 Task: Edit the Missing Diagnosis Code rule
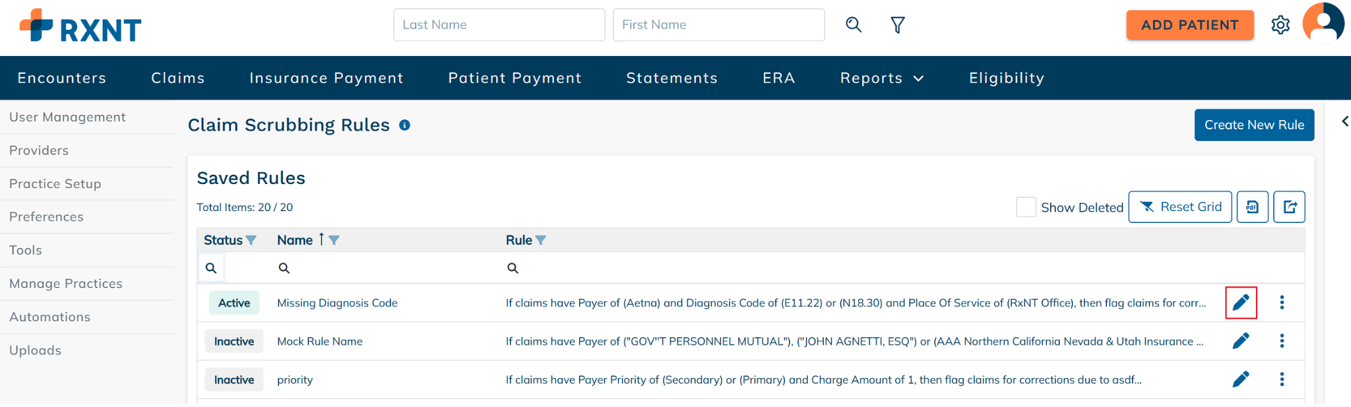[x=1241, y=303]
